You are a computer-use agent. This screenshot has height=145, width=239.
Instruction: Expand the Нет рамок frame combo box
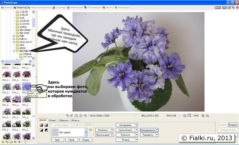[x=86, y=132]
